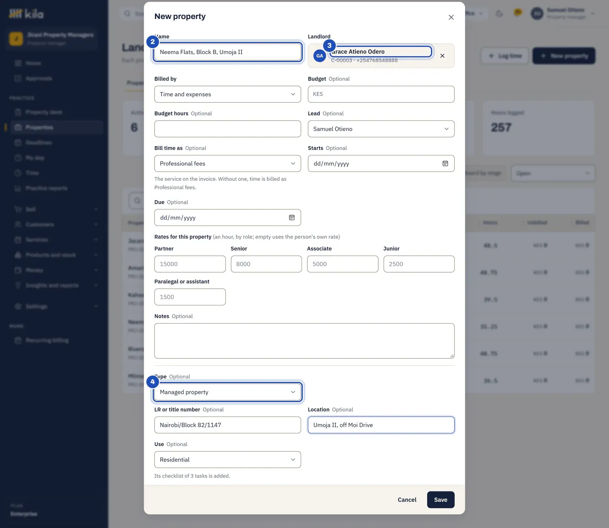Expand the Type dropdown set to Managed property
Viewport: 609px width, 528px height.
228,392
